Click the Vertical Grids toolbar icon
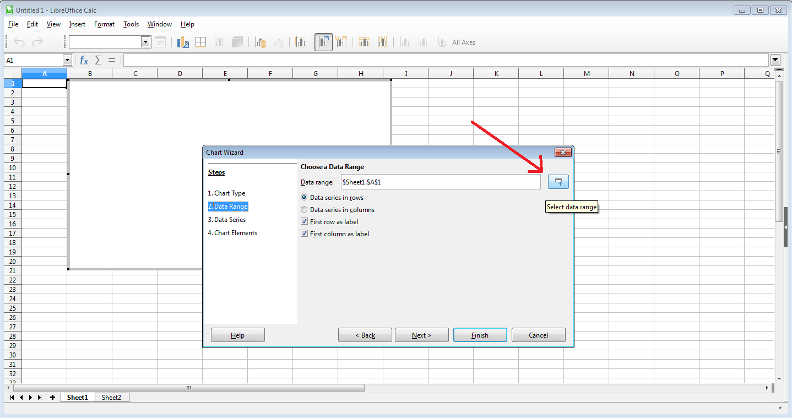The width and height of the screenshot is (792, 418). (382, 42)
